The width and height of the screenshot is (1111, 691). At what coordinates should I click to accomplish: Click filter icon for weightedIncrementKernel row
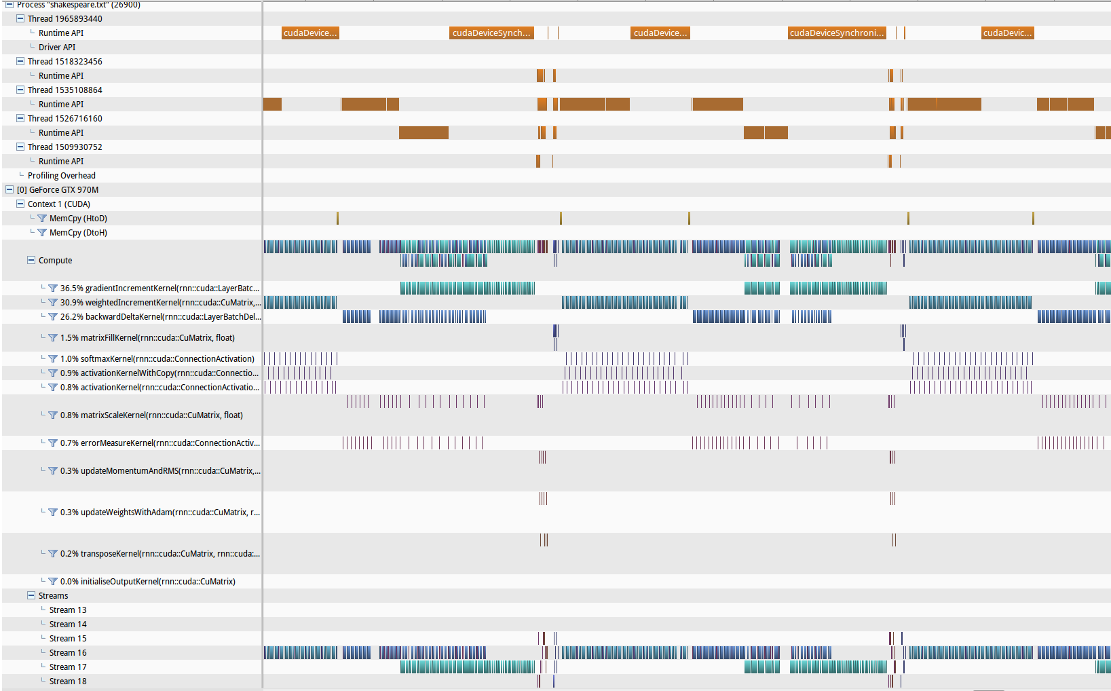[53, 303]
